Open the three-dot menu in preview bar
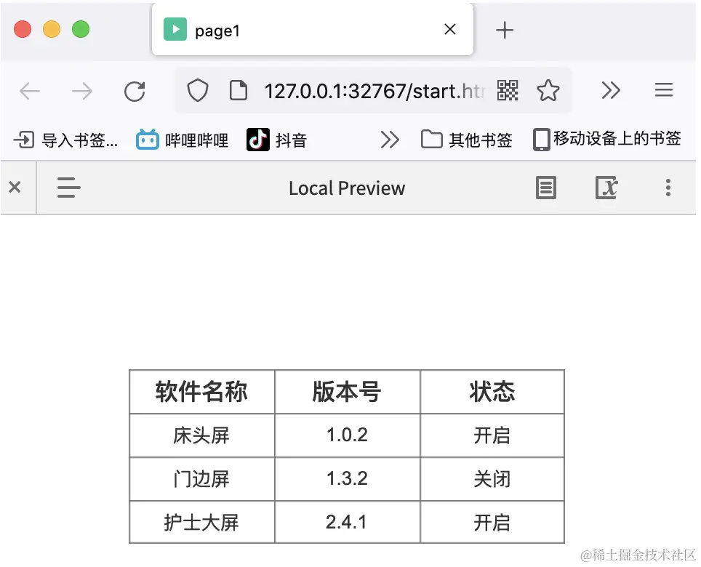Viewport: 701px width, 567px height. [668, 188]
